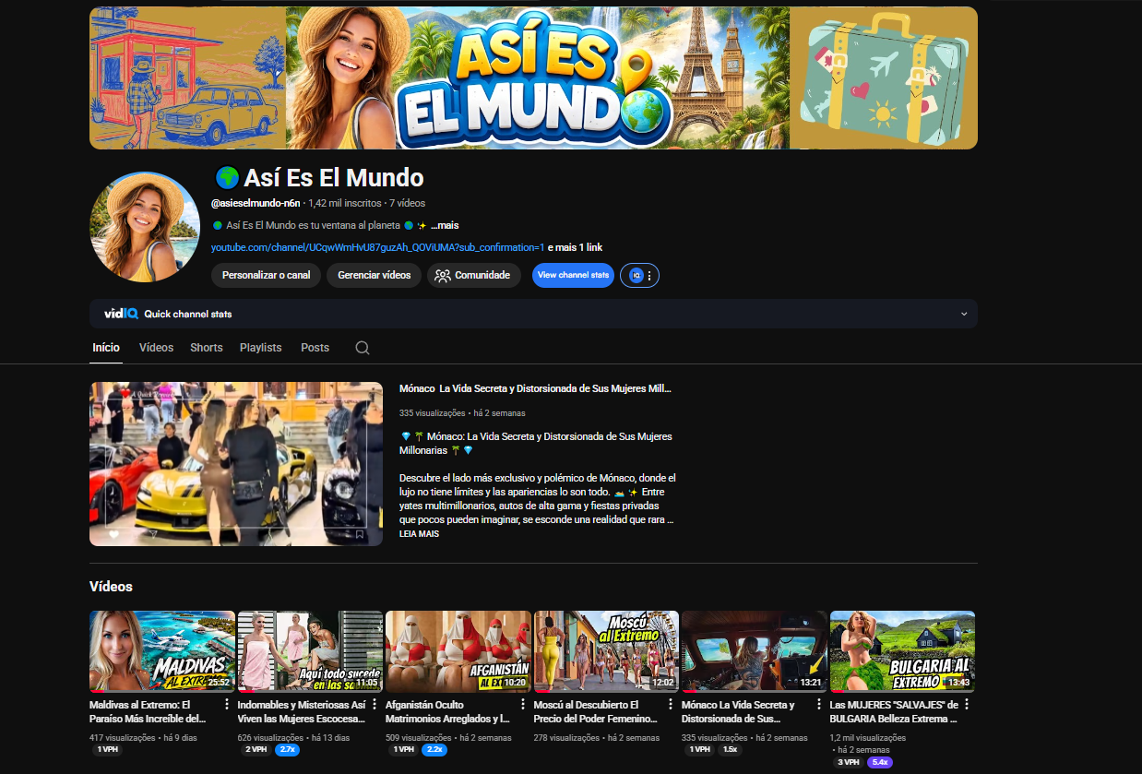This screenshot has width=1142, height=774.
Task: Switch to the Vídeos tab
Action: [156, 348]
